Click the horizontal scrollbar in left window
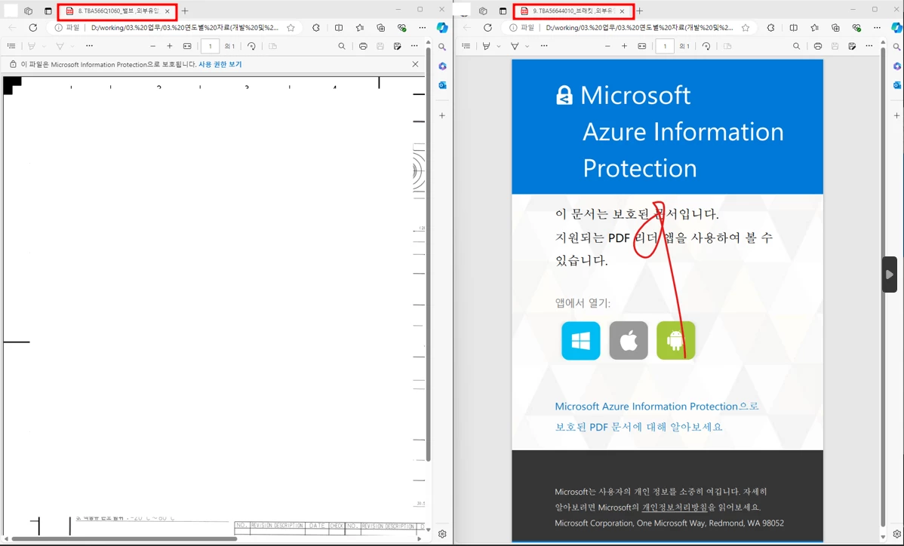 (124, 539)
